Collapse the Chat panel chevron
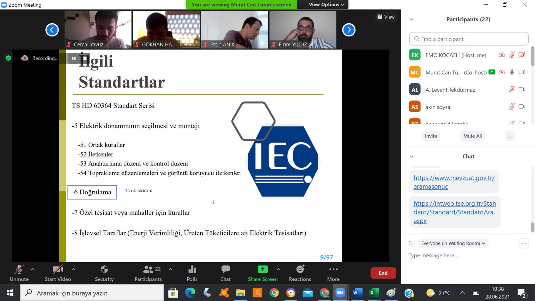 412,156
